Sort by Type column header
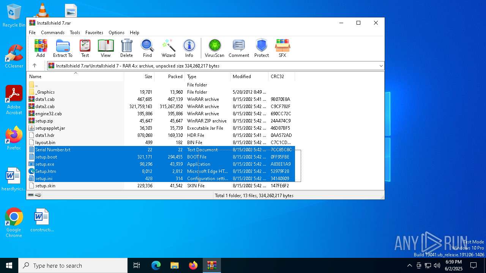 click(208, 77)
